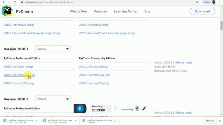Open Release notes for version 2018.2.8
223x125 pixels.
[183, 112]
